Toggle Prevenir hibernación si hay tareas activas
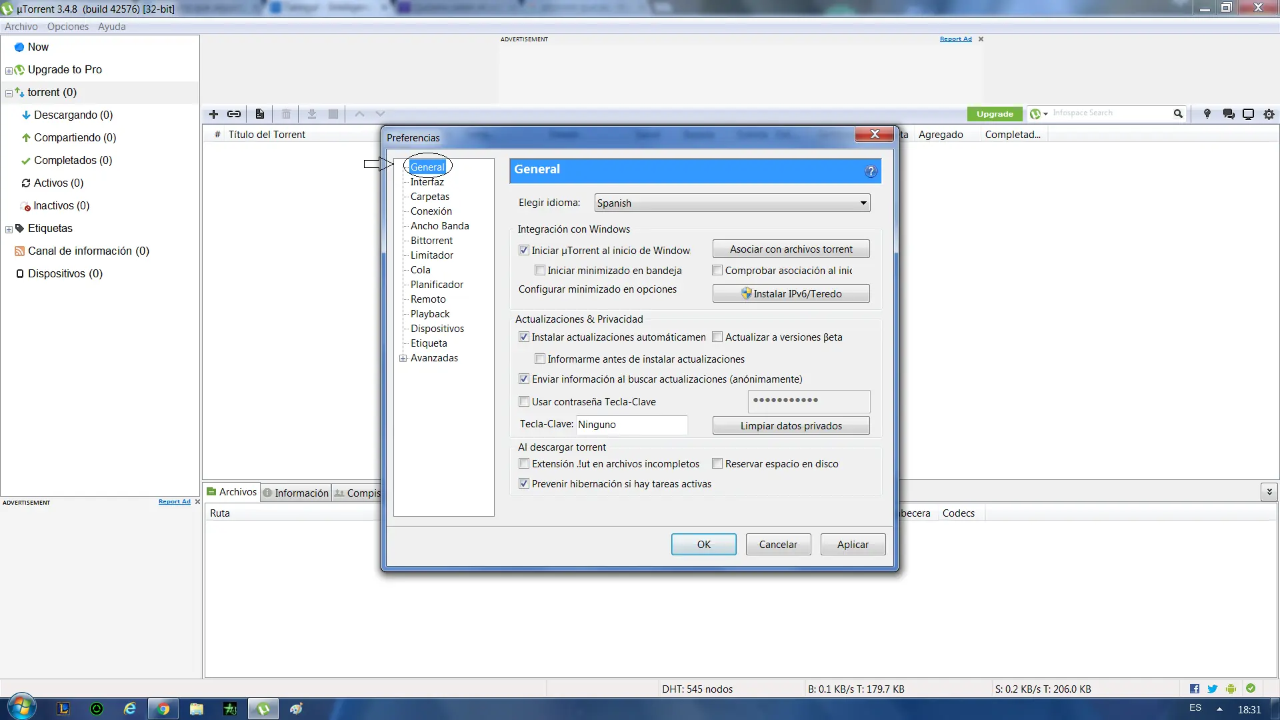 524,484
